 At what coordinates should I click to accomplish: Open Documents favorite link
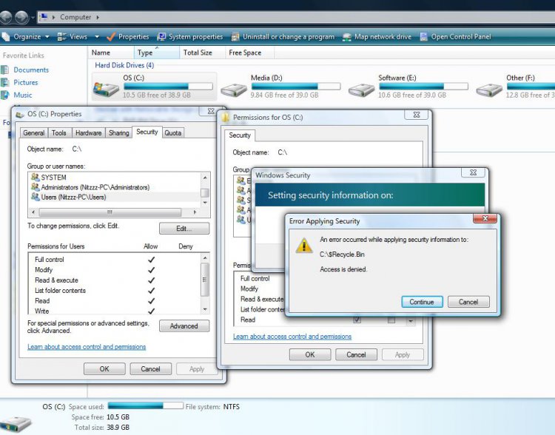click(31, 70)
